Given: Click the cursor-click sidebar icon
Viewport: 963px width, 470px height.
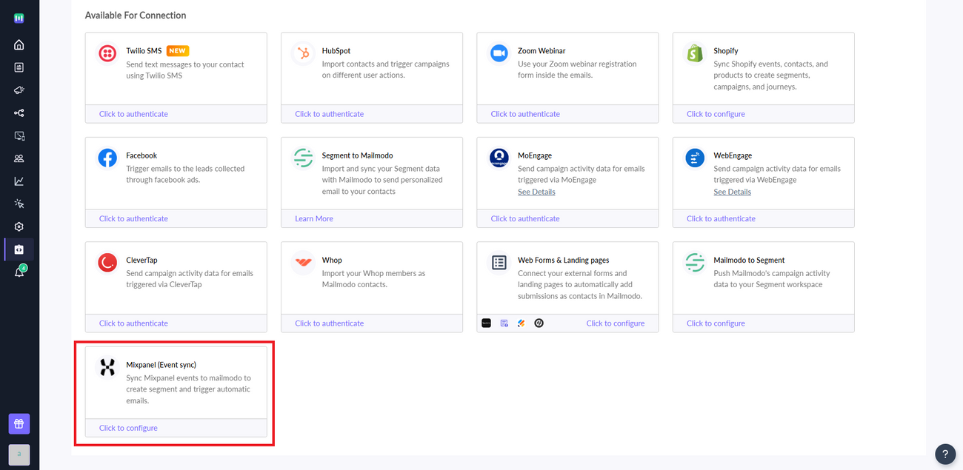Looking at the screenshot, I should (x=19, y=204).
